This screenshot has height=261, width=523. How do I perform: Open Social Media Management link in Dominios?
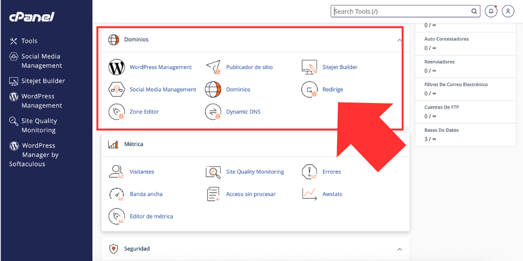pos(163,90)
